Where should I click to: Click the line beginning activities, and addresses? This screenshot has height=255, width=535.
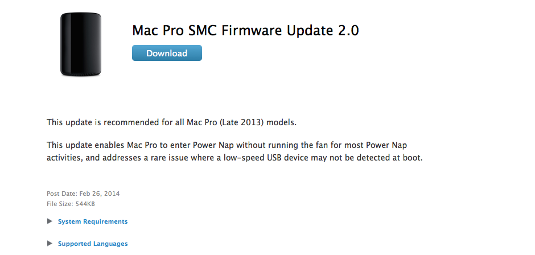click(234, 158)
